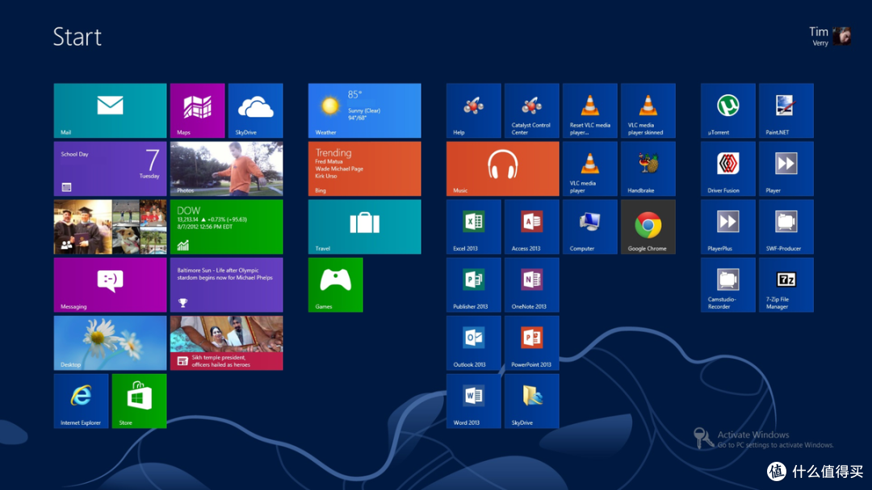Launch SWF-Producer

786,227
